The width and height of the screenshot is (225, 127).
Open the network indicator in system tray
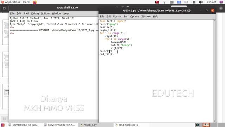165,2
